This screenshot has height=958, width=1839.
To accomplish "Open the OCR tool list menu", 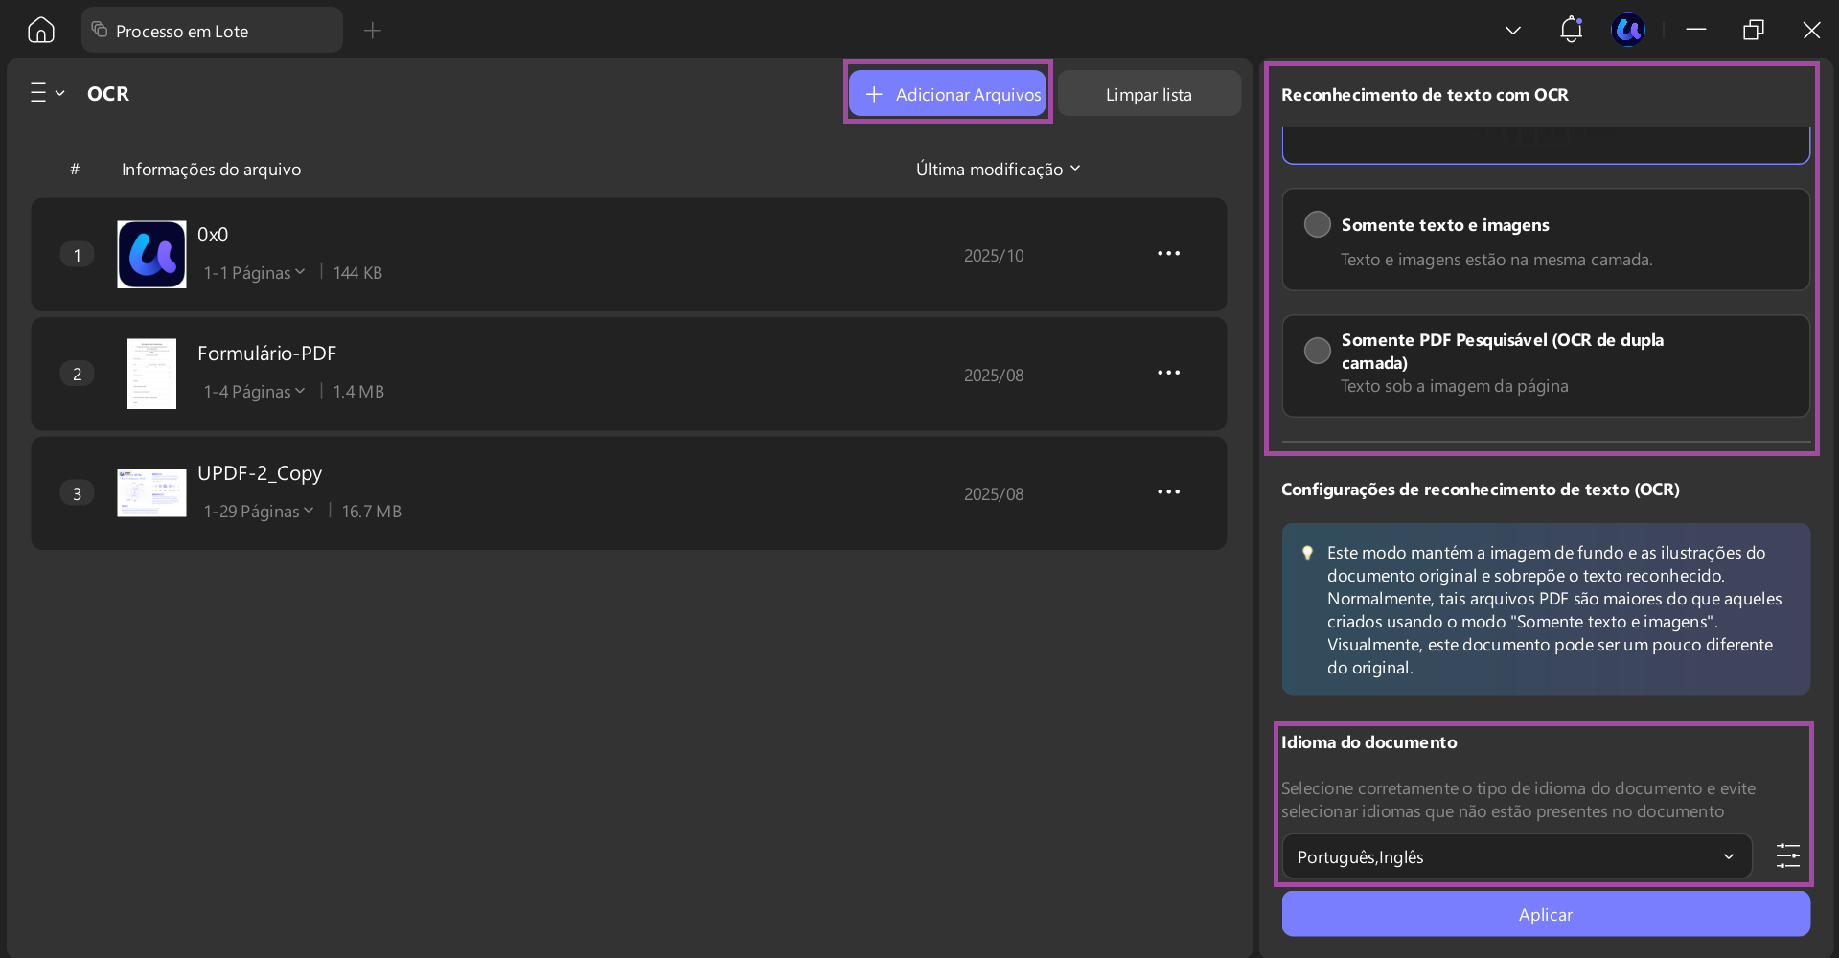I will 47,93.
